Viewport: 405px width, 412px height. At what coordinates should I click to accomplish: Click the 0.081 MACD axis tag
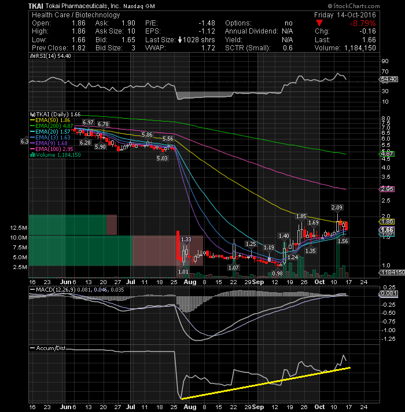click(389, 293)
